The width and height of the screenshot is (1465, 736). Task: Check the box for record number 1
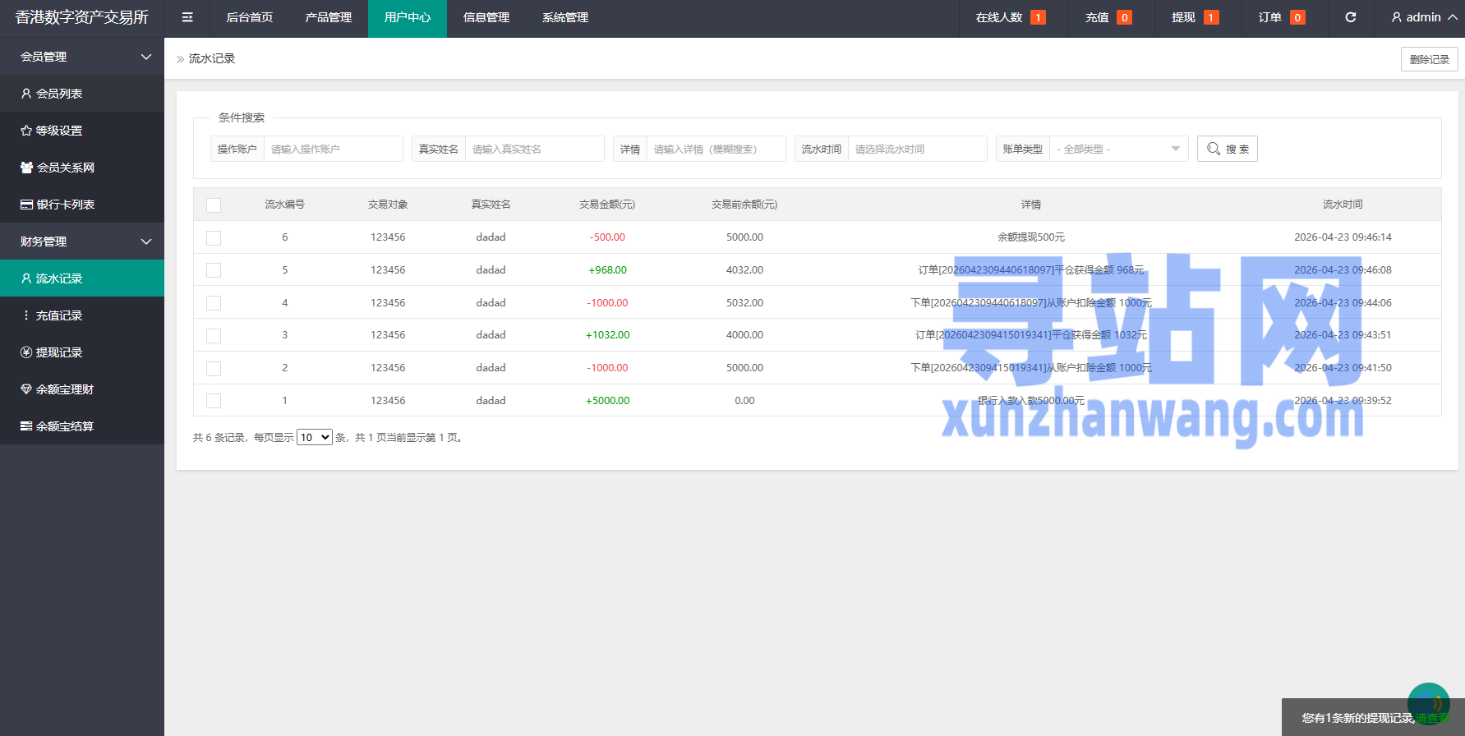[214, 400]
